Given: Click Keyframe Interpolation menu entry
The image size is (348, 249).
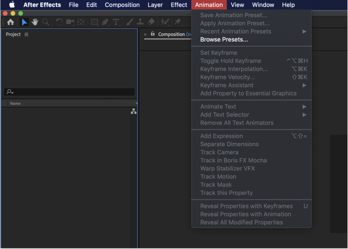Looking at the screenshot, I should [x=252, y=69].
